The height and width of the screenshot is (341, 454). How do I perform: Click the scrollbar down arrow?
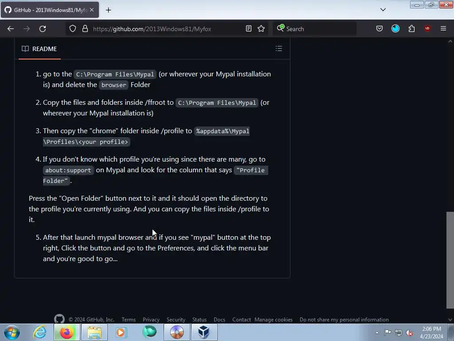click(450, 320)
